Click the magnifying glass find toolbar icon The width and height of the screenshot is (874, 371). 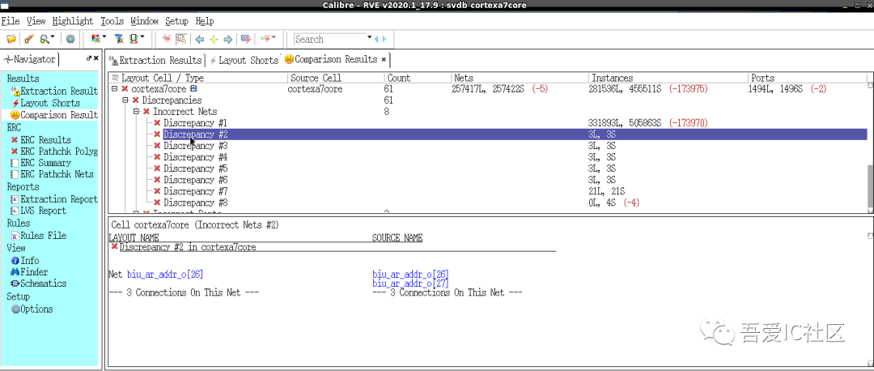[x=44, y=39]
